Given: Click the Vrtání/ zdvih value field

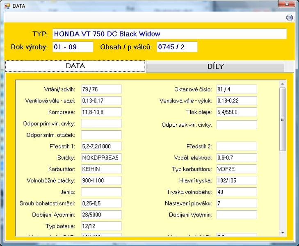Looking at the screenshot, I should [x=101, y=89].
